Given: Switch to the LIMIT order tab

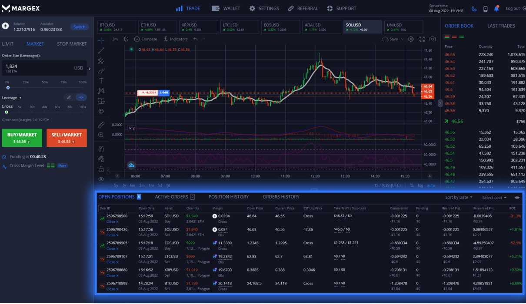Looking at the screenshot, I should (7, 44).
